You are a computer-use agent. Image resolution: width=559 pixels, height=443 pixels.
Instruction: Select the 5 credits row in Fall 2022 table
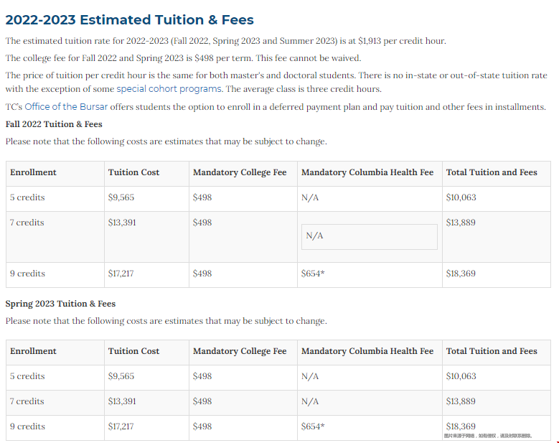coord(27,197)
